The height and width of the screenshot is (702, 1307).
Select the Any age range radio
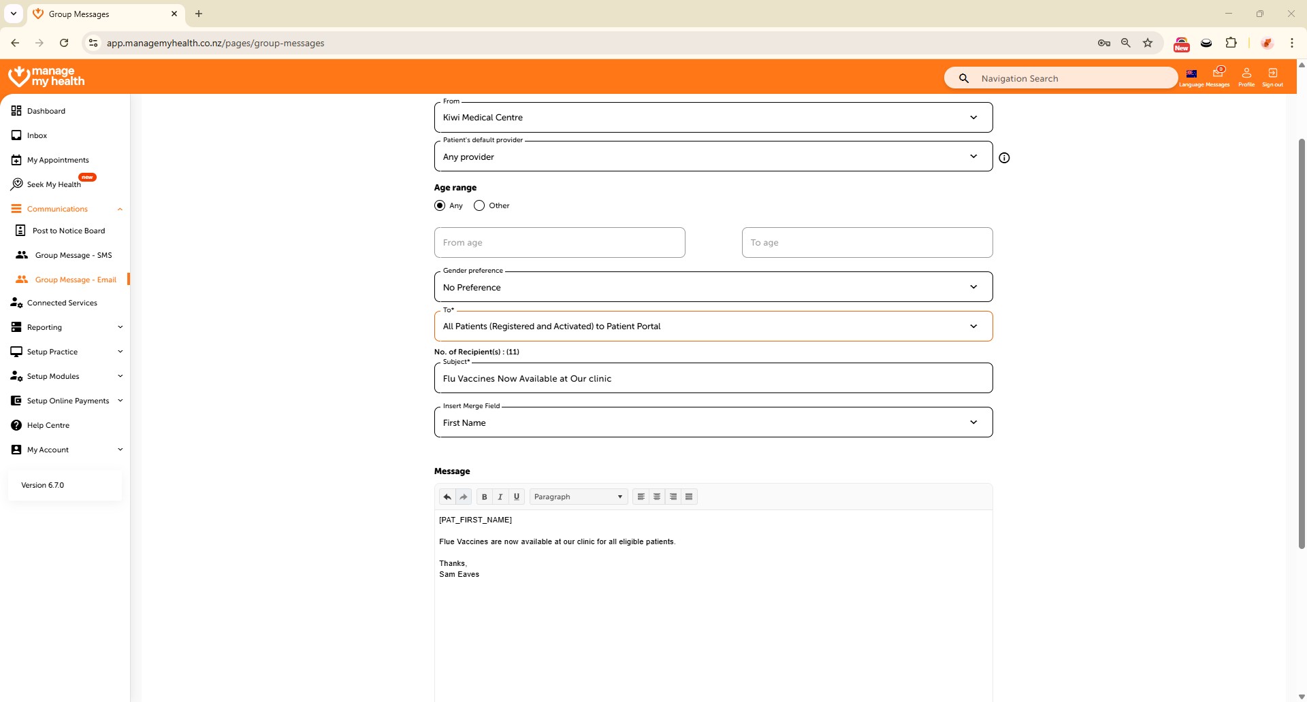point(440,205)
